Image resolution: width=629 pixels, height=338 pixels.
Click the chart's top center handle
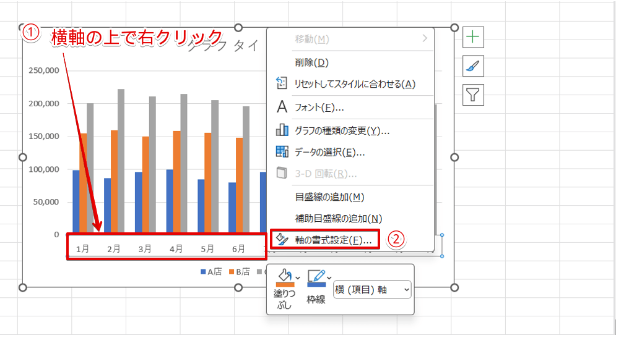tap(238, 28)
